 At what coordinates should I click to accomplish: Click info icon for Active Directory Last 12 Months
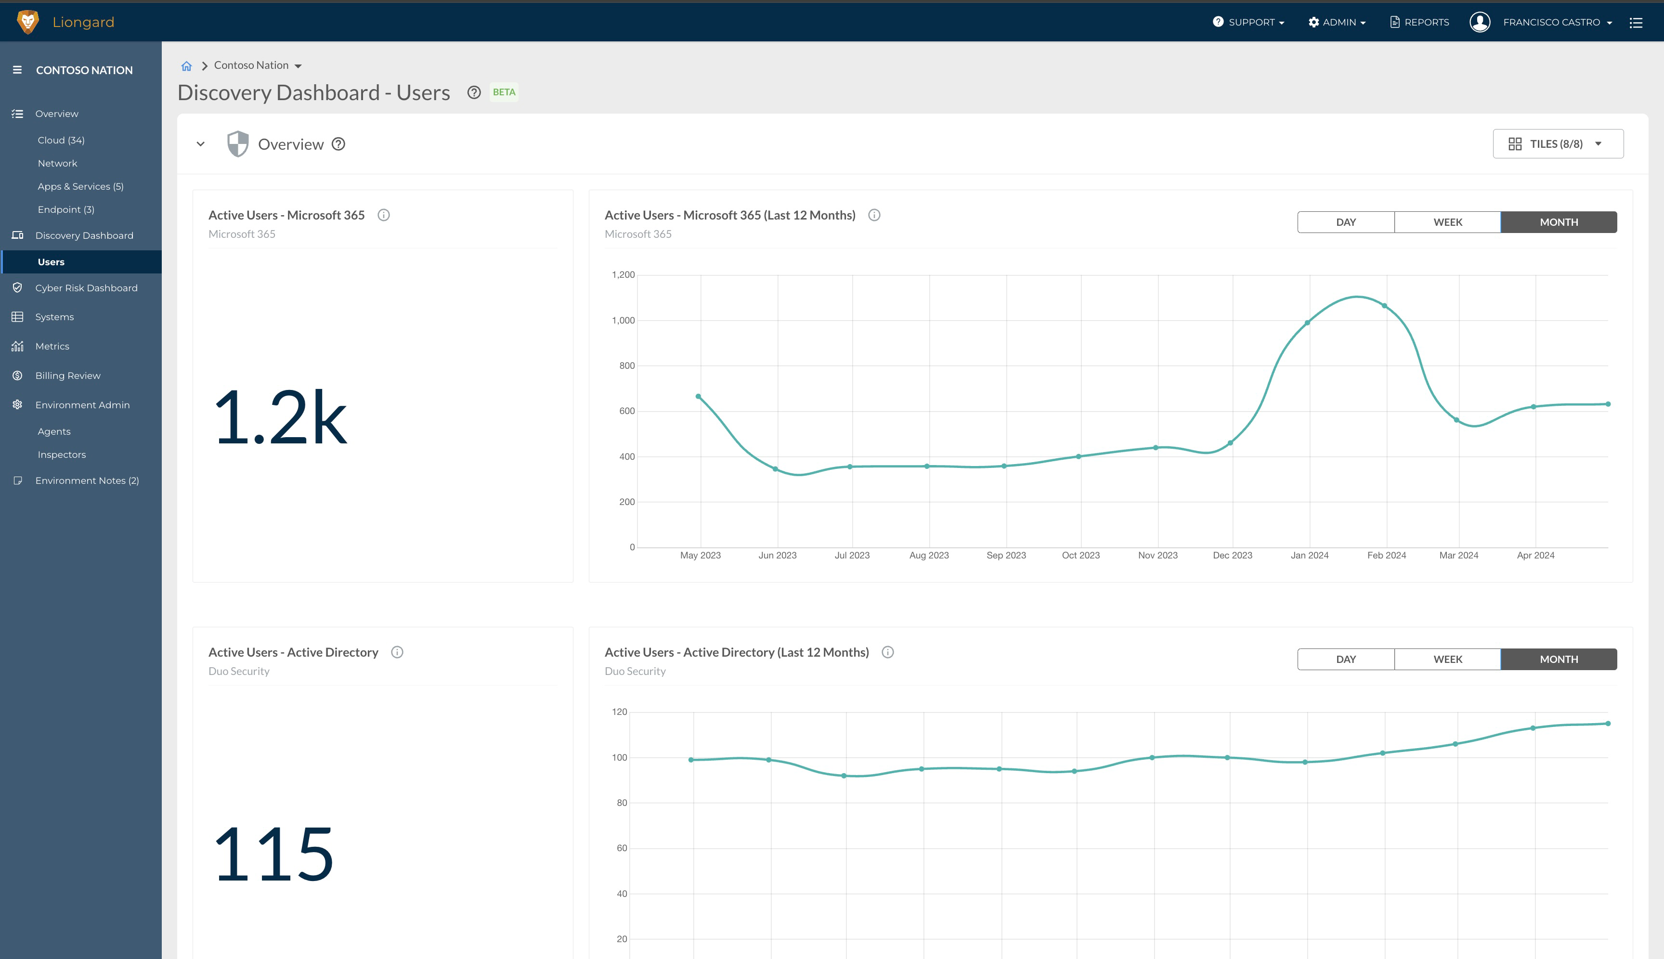pos(887,652)
